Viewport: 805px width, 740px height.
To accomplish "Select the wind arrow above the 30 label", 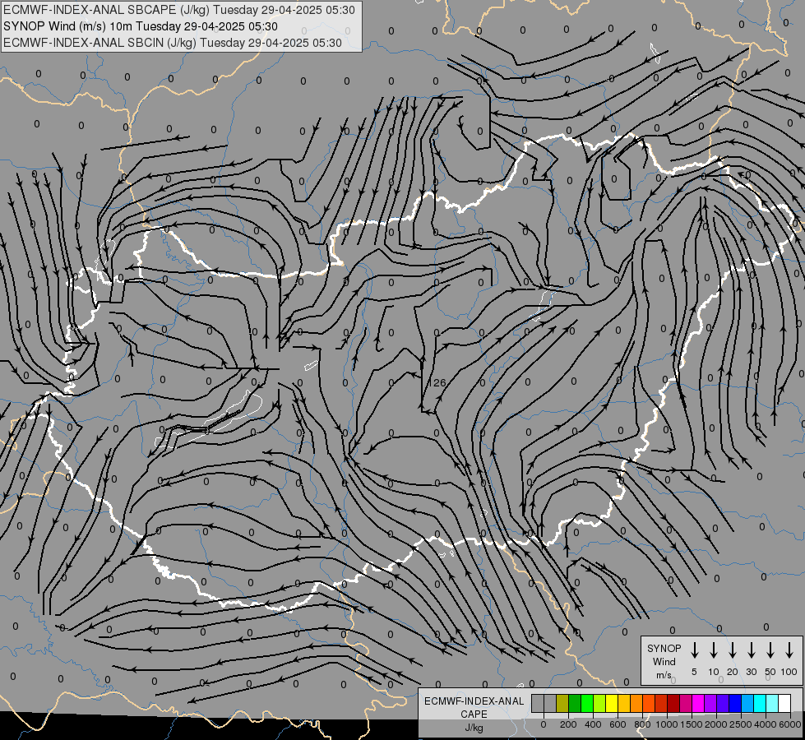I will pyautogui.click(x=751, y=650).
